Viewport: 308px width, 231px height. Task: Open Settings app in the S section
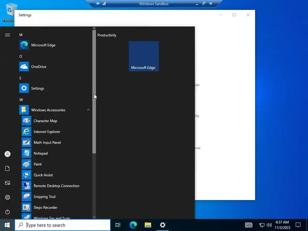pyautogui.click(x=55, y=88)
